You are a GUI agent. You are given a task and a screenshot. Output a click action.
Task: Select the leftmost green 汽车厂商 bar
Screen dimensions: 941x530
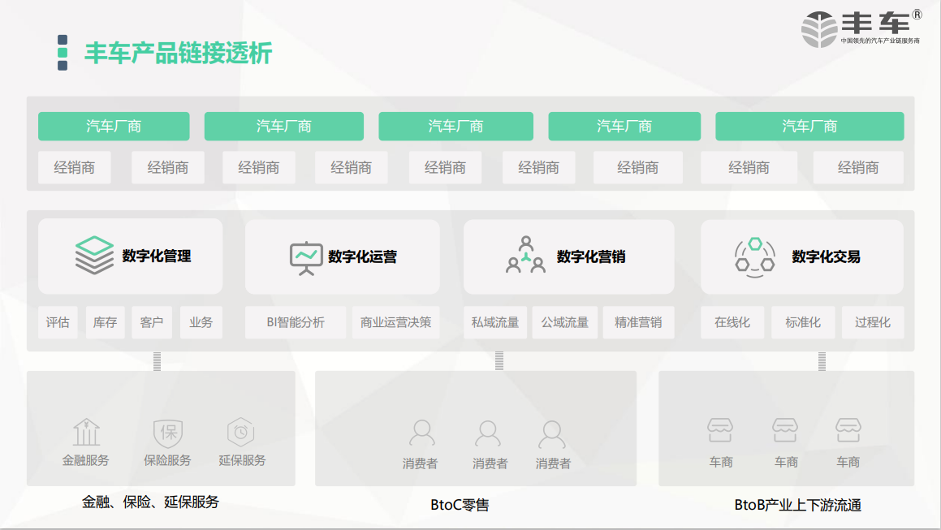(114, 127)
